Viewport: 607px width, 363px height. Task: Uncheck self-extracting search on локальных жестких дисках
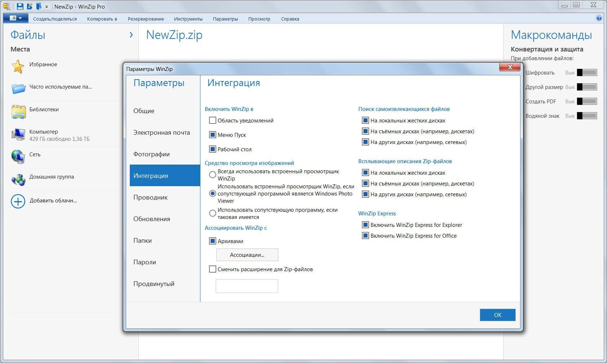coord(365,120)
